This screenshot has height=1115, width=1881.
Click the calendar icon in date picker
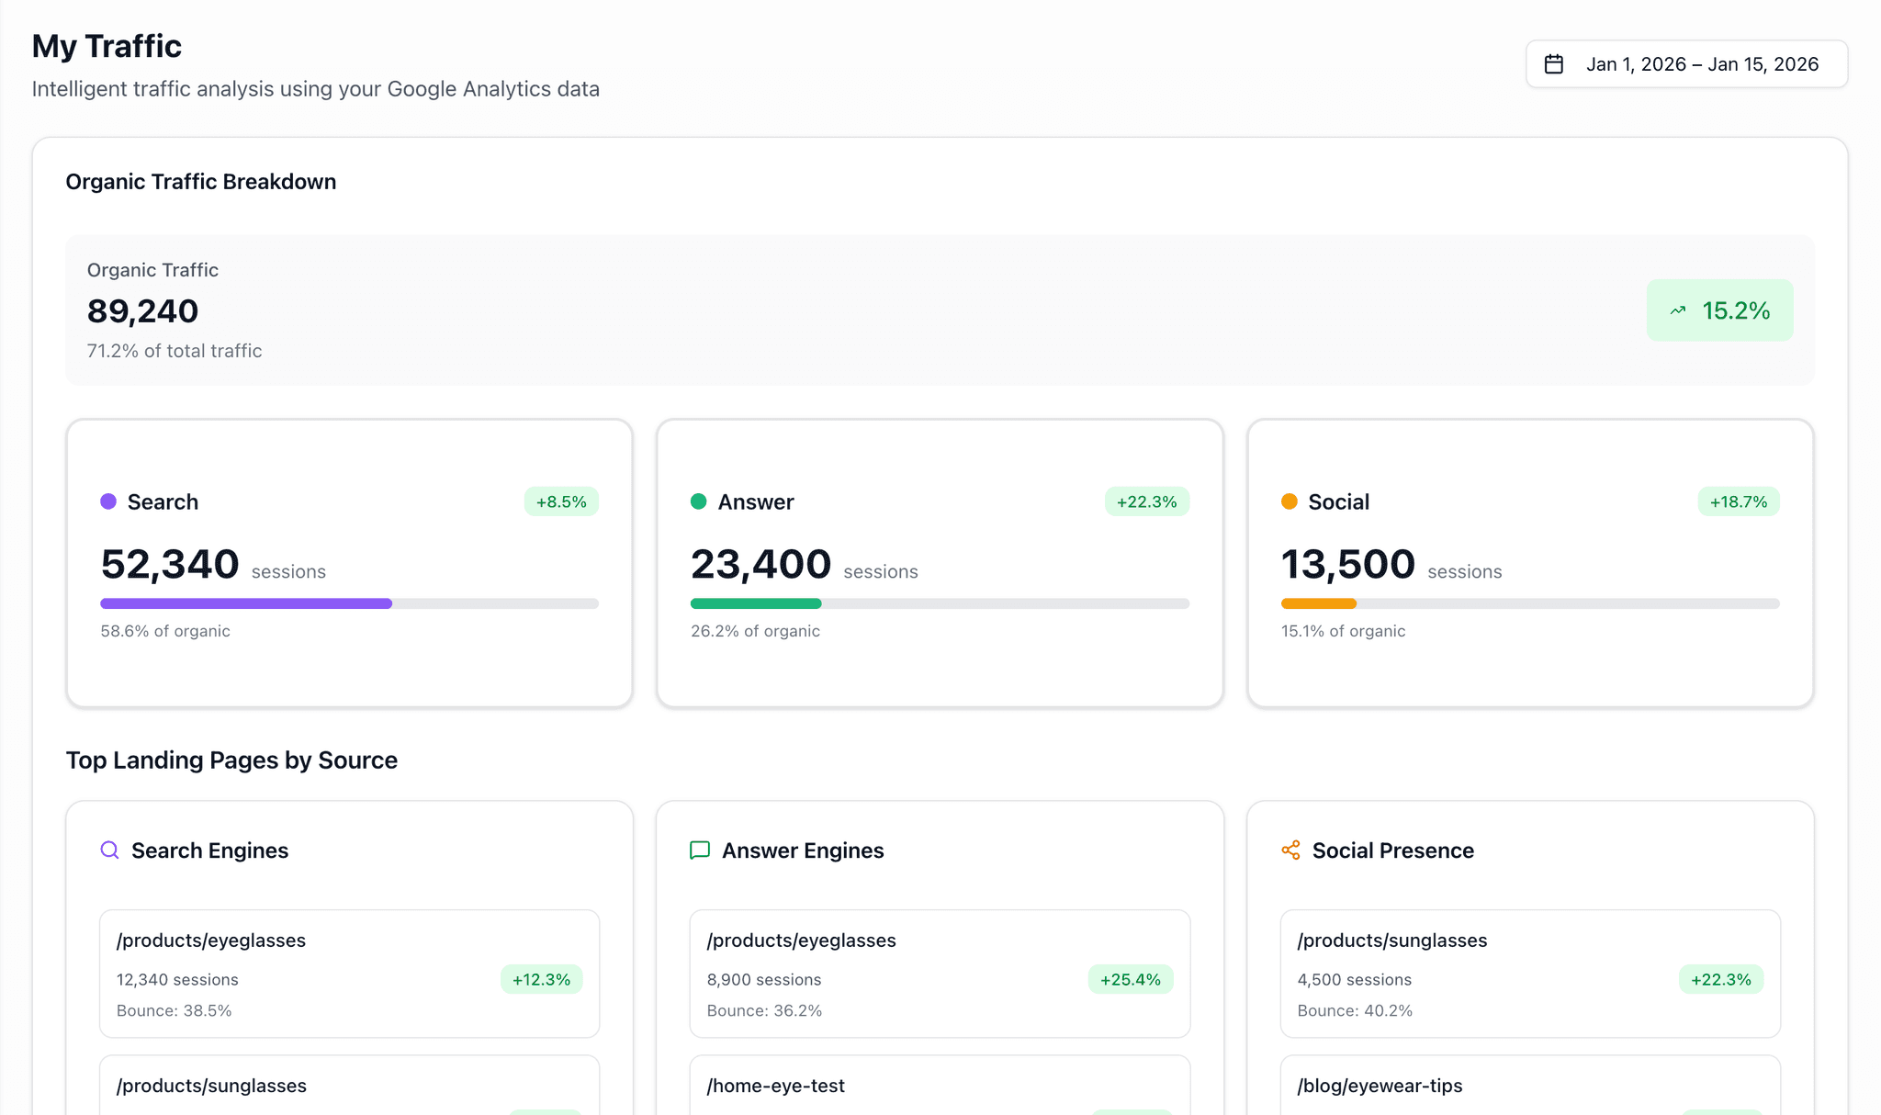tap(1553, 64)
